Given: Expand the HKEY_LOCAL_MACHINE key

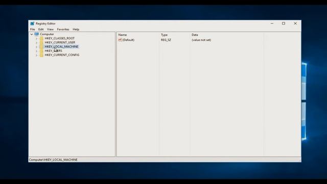Looking at the screenshot, I should (x=36, y=47).
